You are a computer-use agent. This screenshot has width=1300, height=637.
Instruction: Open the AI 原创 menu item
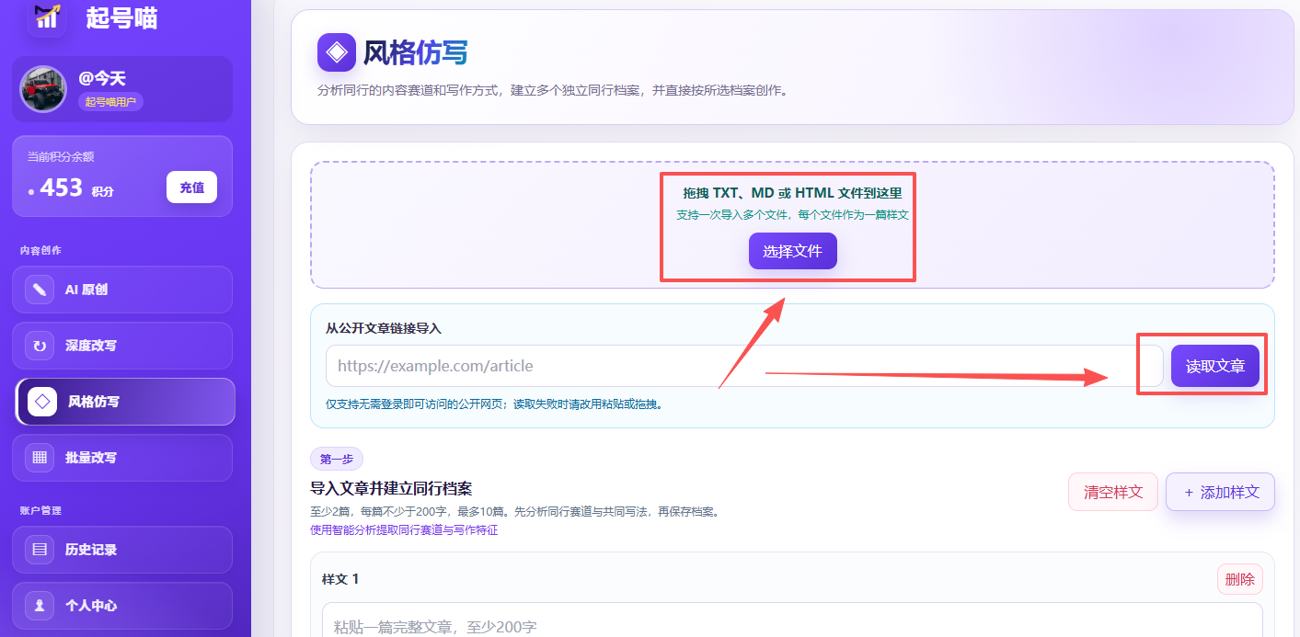[x=122, y=290]
